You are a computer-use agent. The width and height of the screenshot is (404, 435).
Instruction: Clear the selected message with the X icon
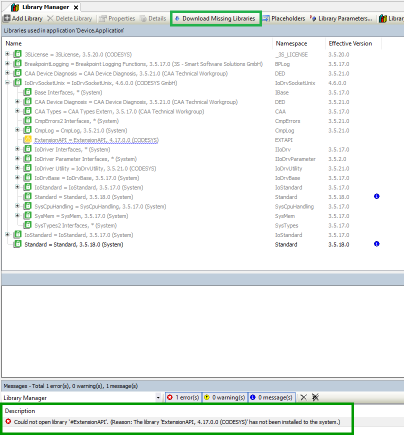pyautogui.click(x=303, y=397)
